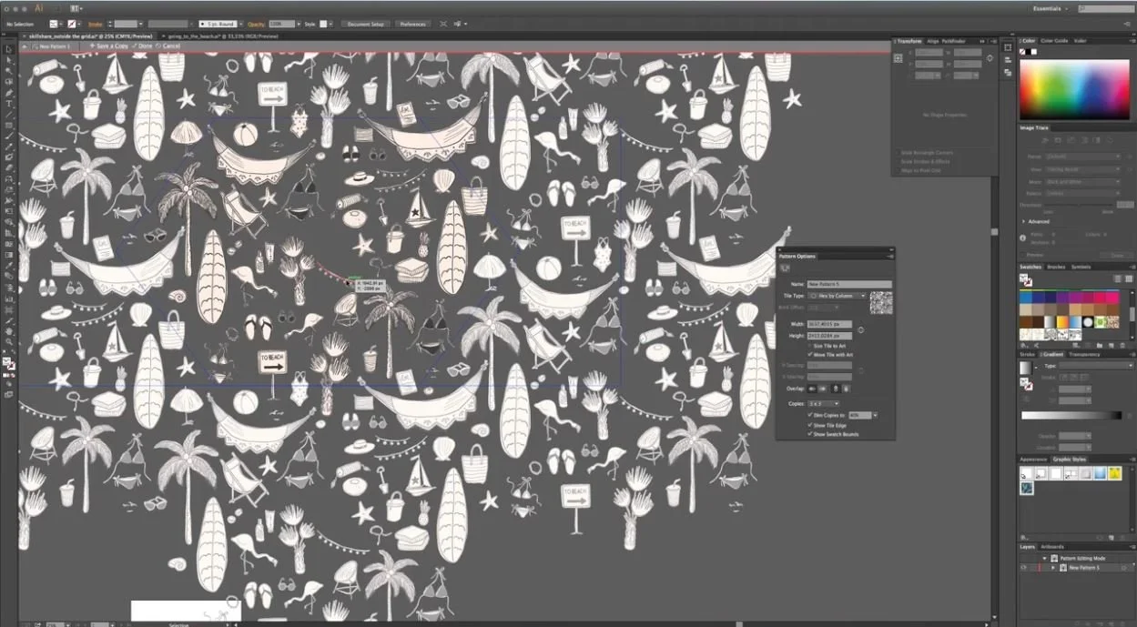1137x627 pixels.
Task: Click the Swatch Libraries menu icon
Action: click(x=1024, y=346)
